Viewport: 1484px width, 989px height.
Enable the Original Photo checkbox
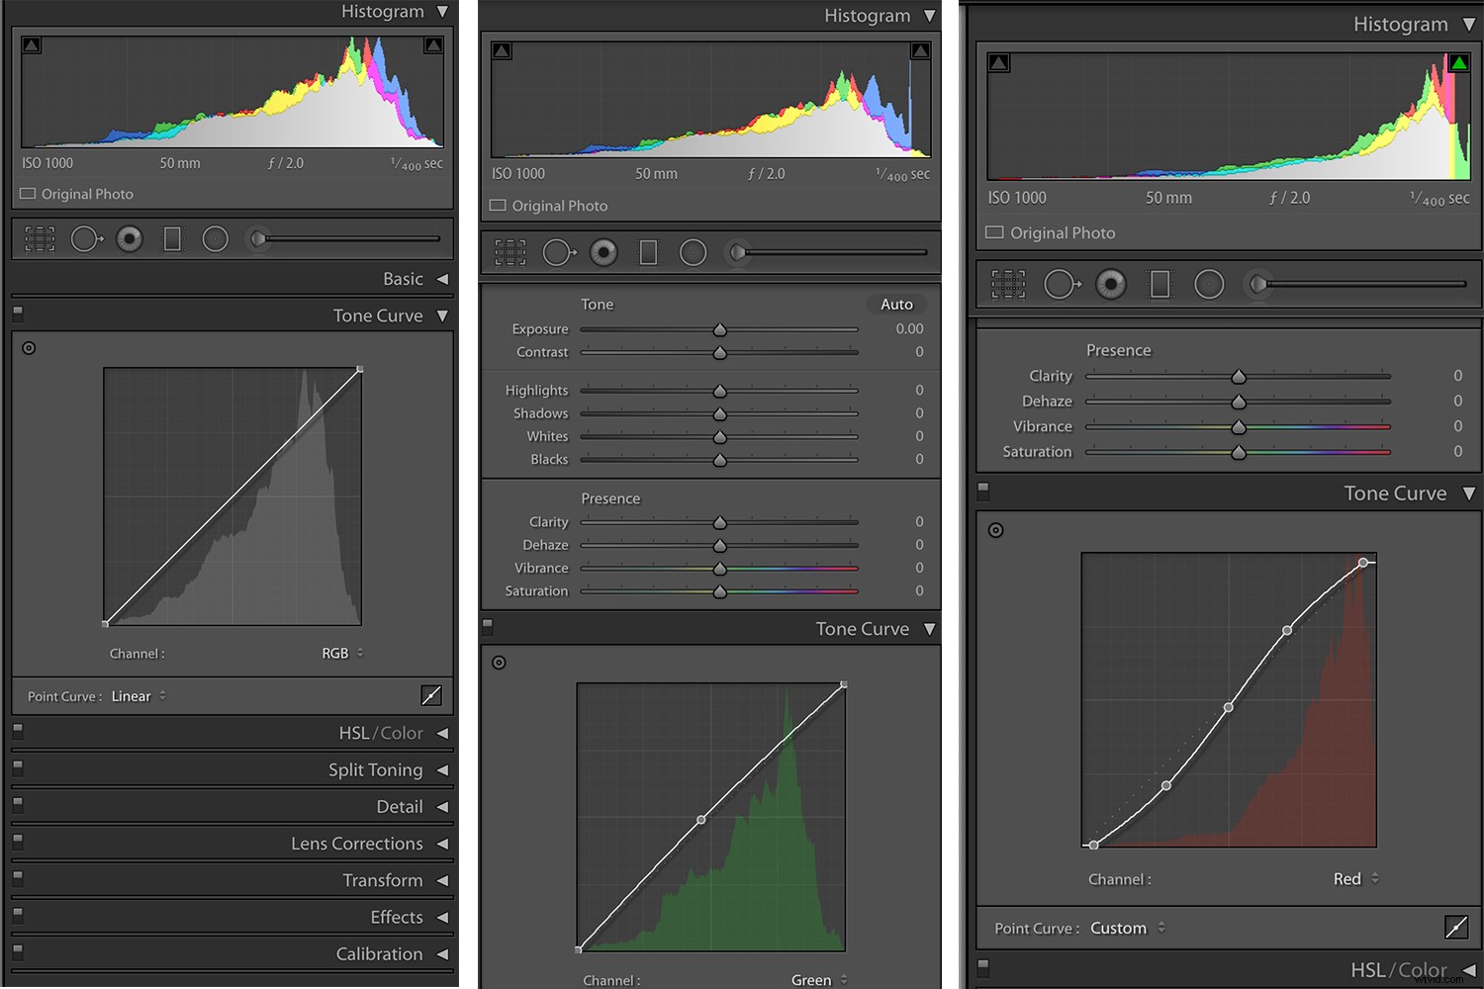(x=28, y=193)
